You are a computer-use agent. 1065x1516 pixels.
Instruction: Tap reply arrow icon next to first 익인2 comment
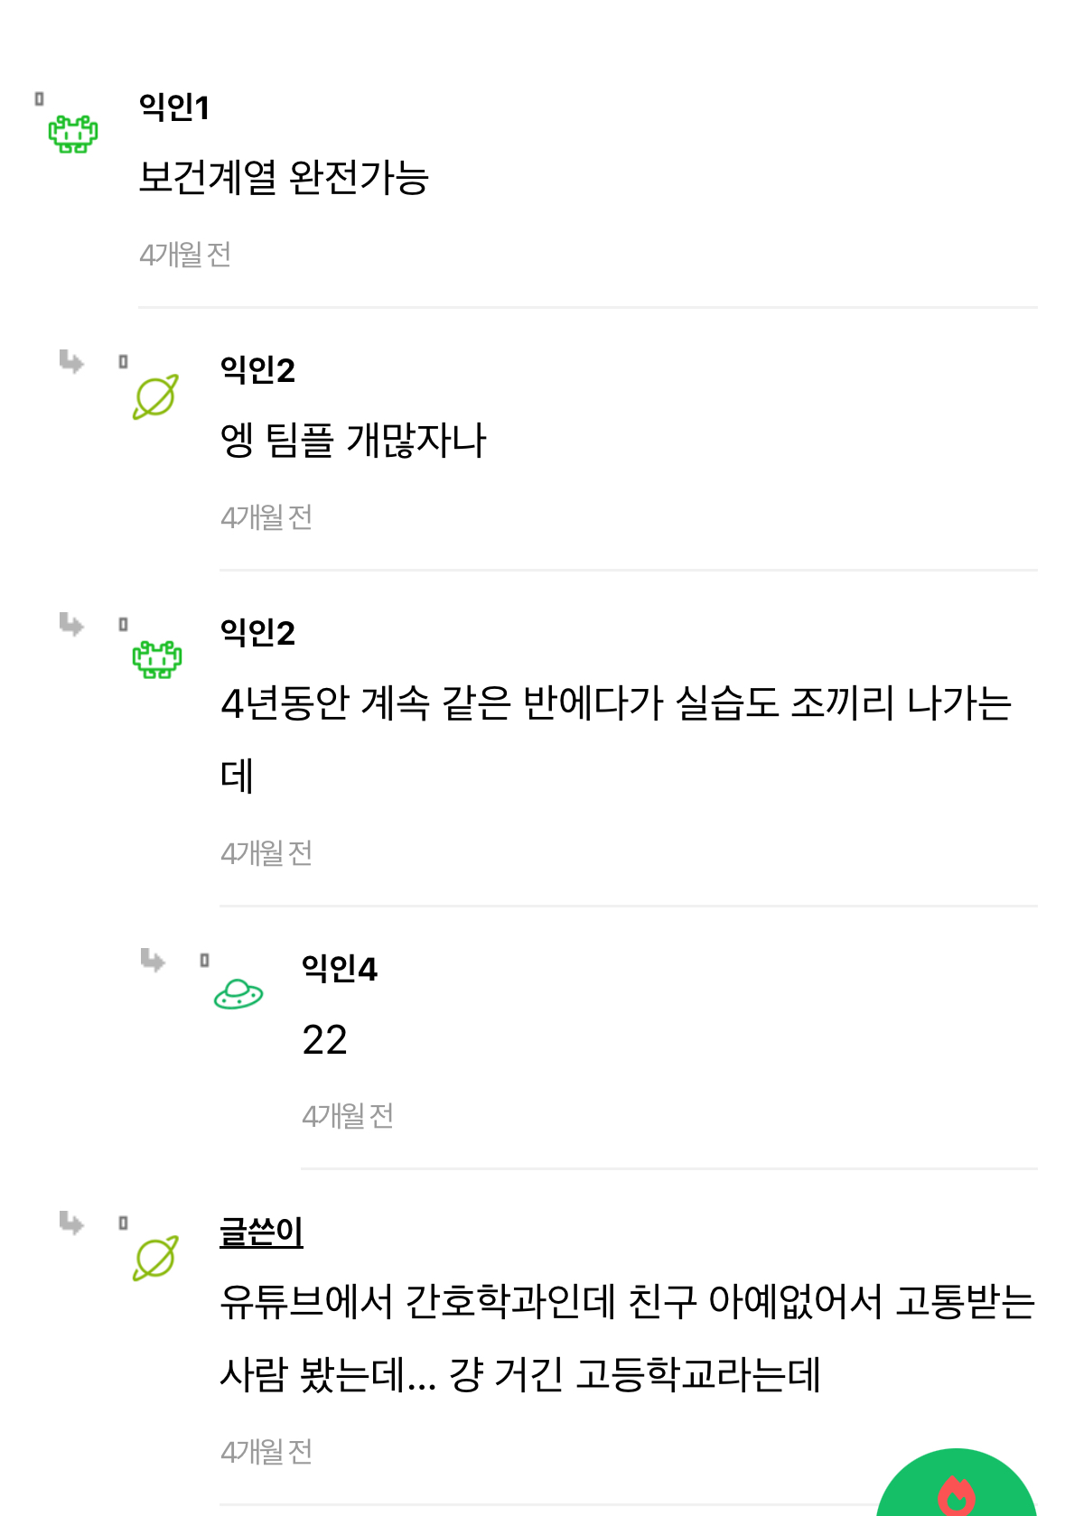71,362
